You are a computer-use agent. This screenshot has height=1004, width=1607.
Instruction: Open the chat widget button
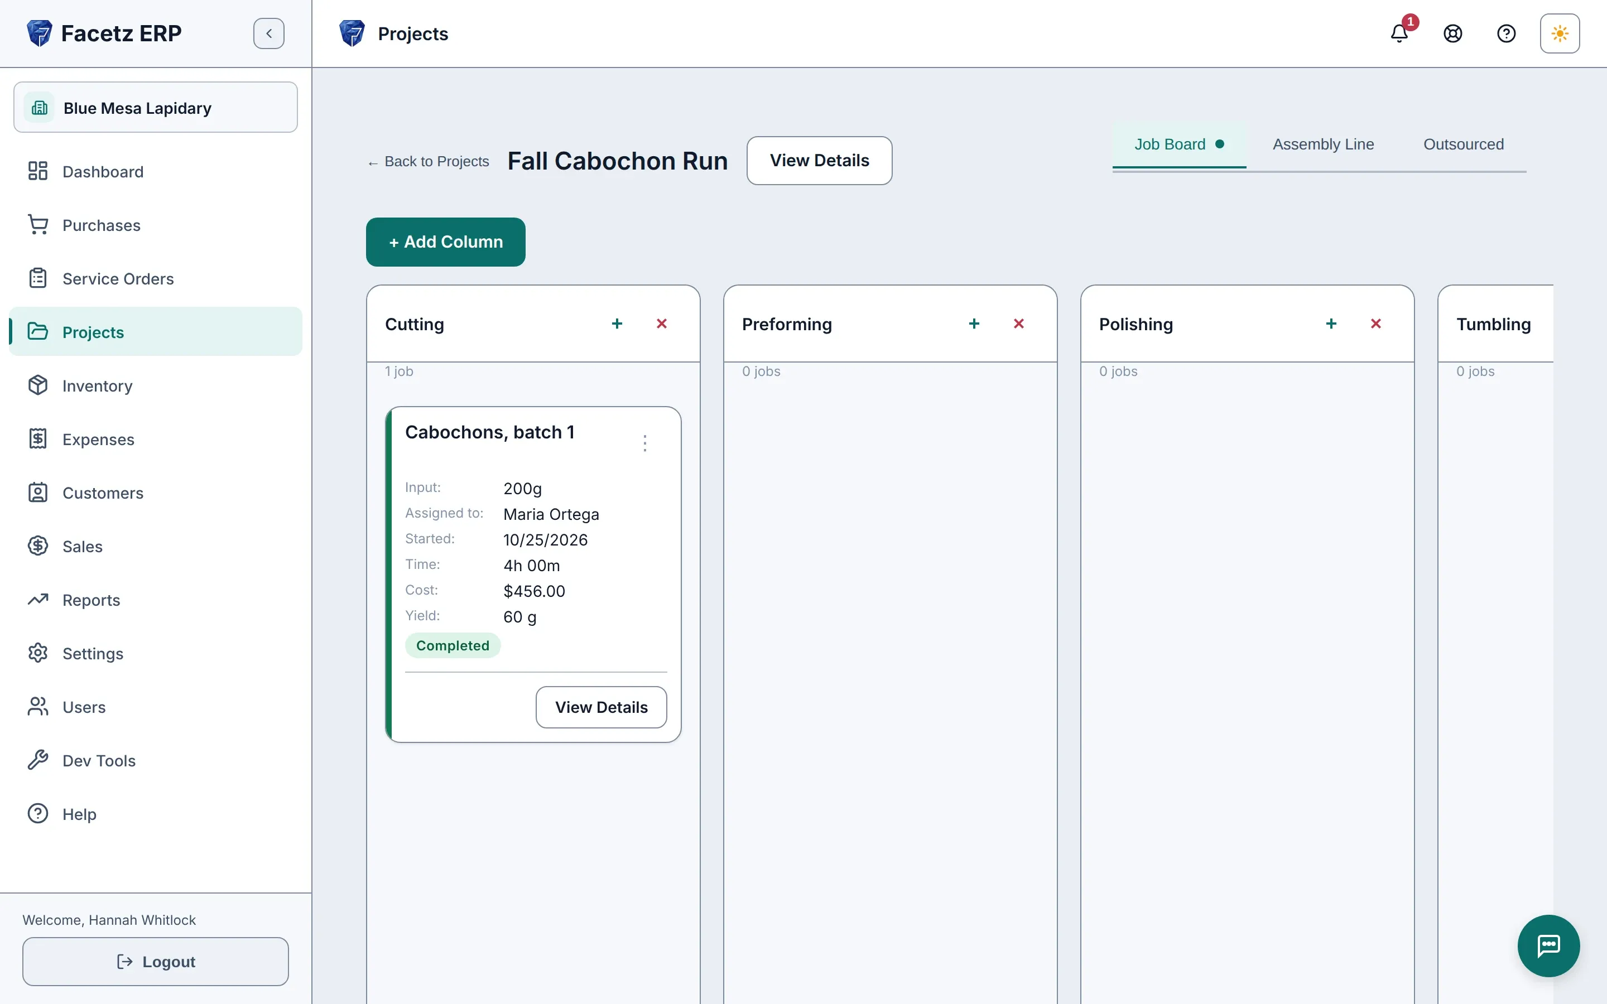[1548, 945]
